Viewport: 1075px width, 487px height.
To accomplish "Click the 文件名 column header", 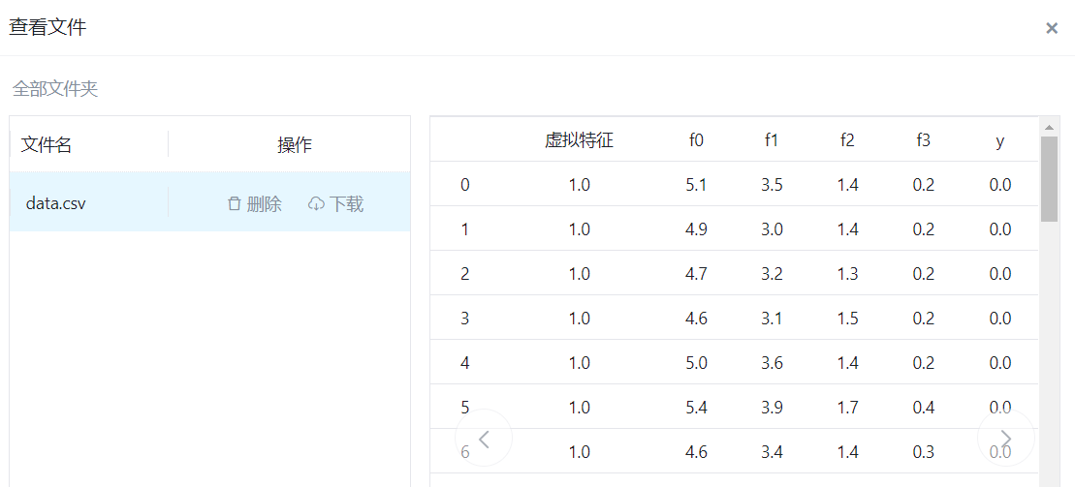I will pyautogui.click(x=47, y=145).
